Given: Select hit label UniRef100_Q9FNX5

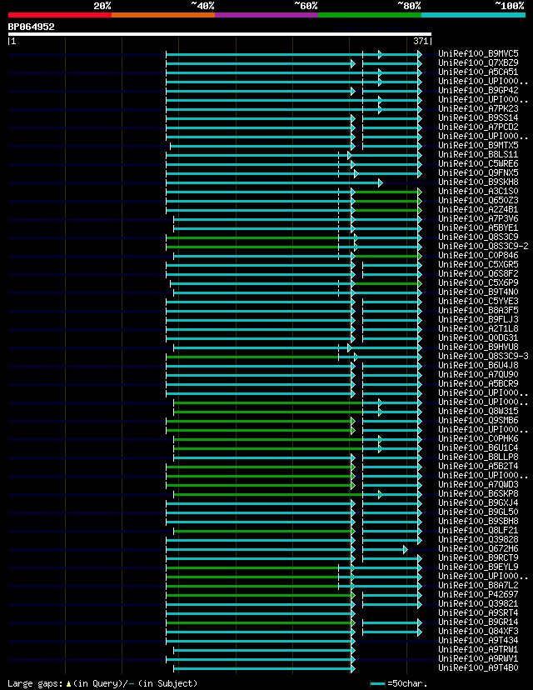Looking at the screenshot, I should coord(479,173).
